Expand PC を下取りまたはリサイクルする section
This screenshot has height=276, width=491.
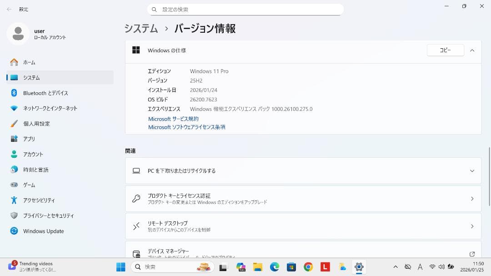tap(472, 171)
